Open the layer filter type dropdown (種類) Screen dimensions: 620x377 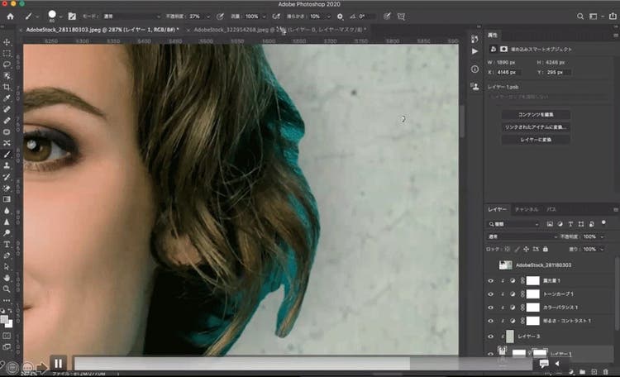pyautogui.click(x=513, y=224)
